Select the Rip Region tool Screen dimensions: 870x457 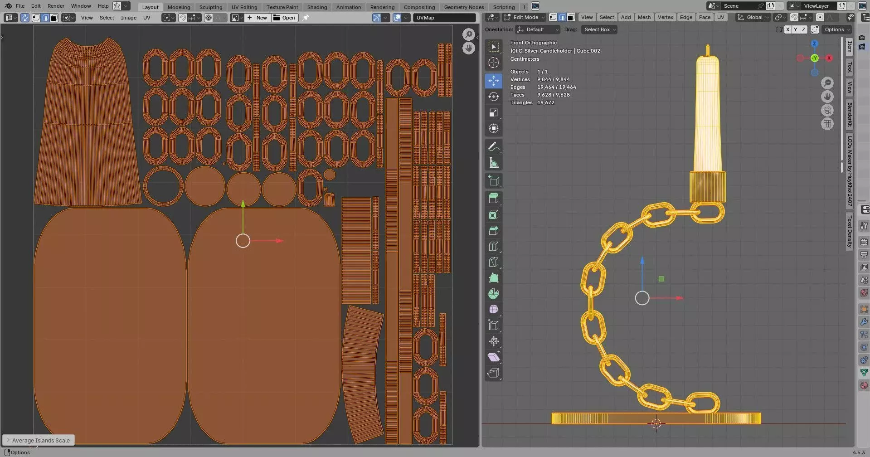coord(494,373)
